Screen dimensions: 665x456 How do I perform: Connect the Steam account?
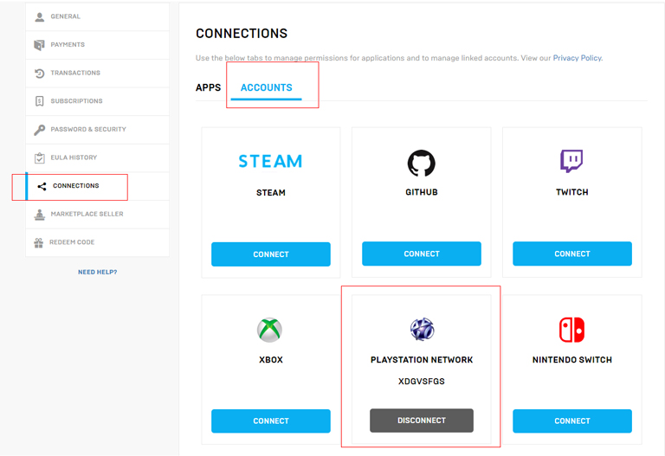coord(270,254)
